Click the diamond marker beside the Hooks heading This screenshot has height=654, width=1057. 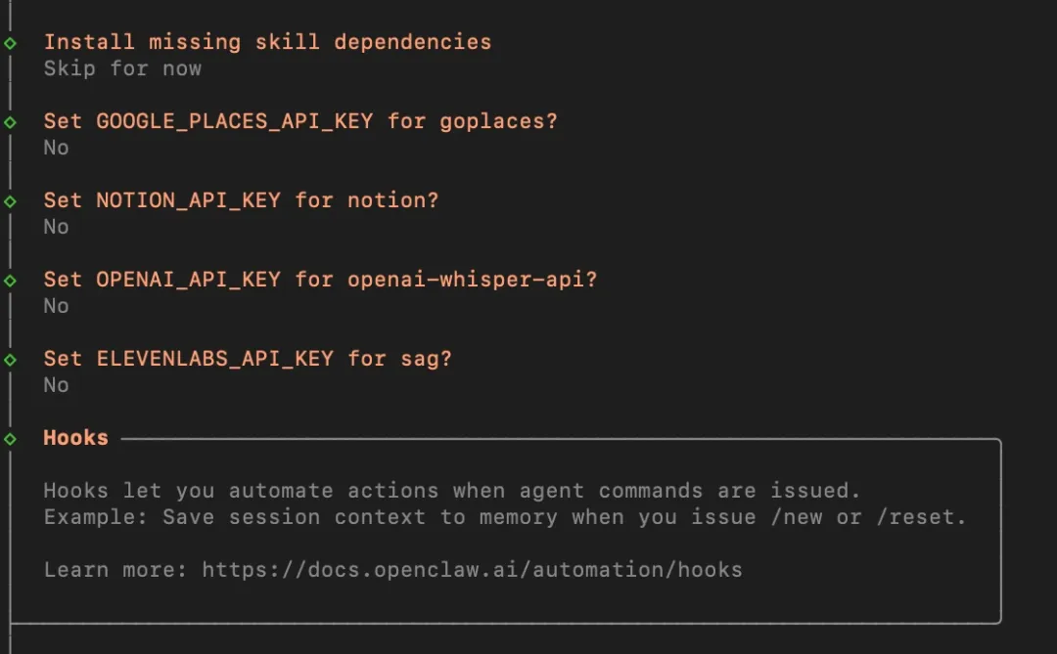pyautogui.click(x=10, y=439)
